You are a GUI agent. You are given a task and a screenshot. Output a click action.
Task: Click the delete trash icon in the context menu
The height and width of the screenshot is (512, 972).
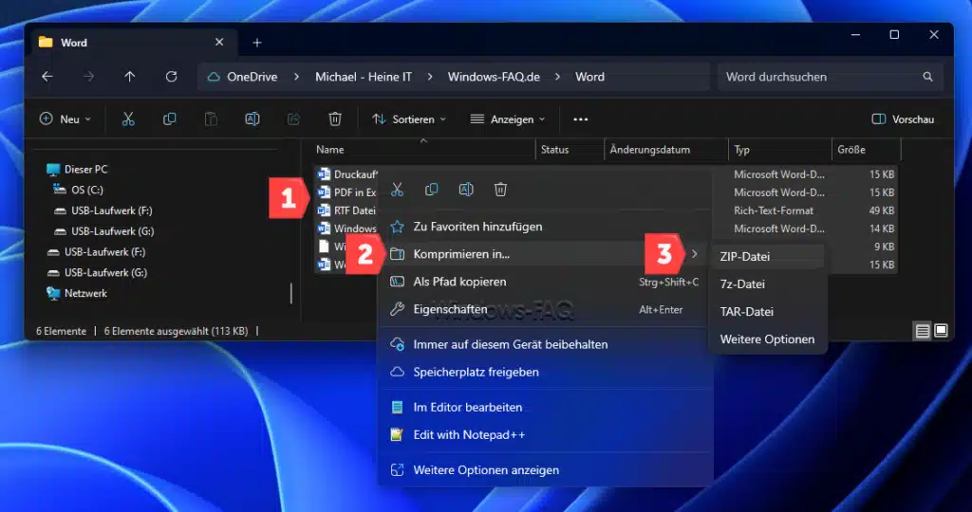(500, 190)
